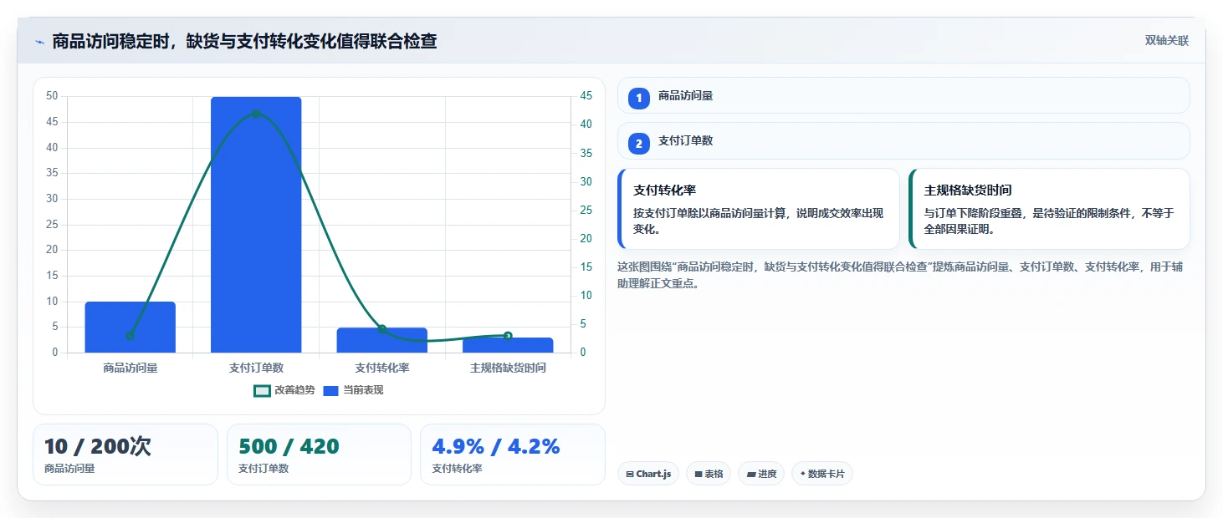This screenshot has height=518, width=1223.
Task: Click the sparkle icon on 数据卡片 chip
Action: [803, 474]
